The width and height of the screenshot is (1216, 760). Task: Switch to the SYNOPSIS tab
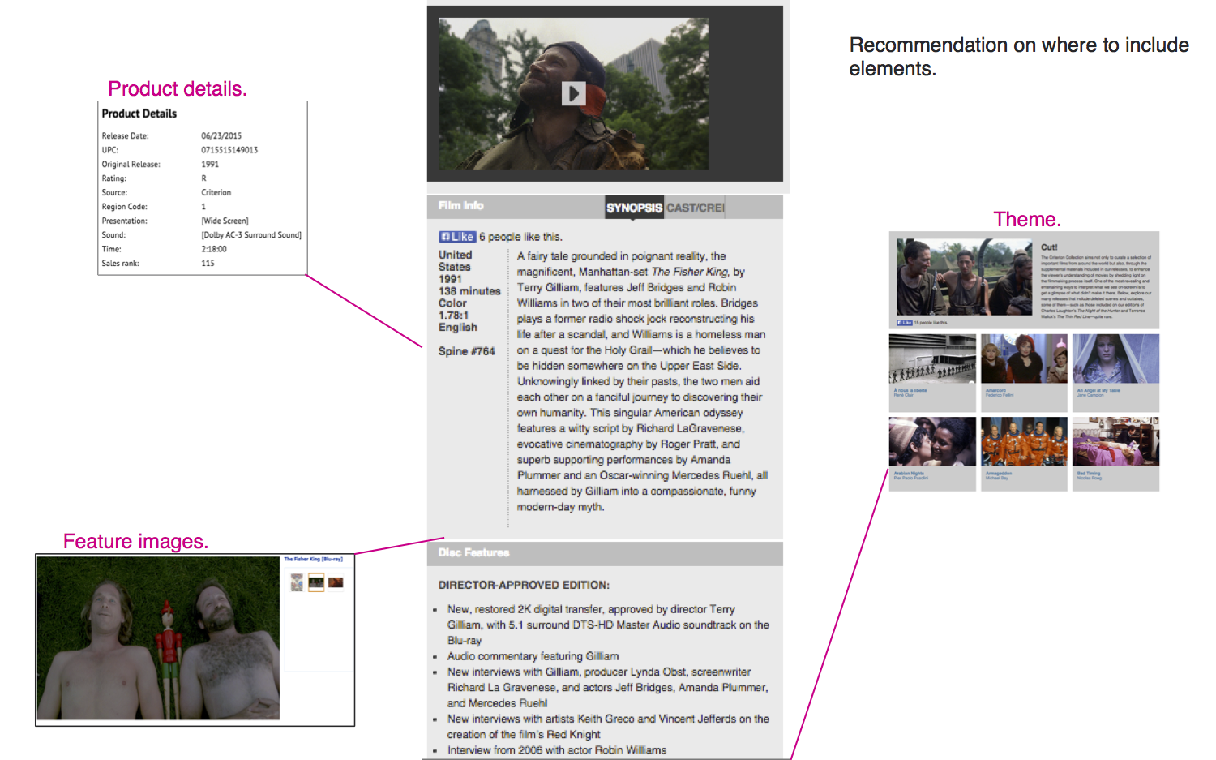(x=634, y=208)
